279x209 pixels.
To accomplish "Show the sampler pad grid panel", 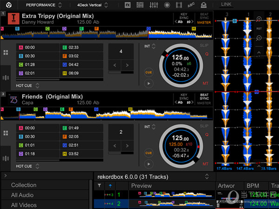I will tap(140, 5).
